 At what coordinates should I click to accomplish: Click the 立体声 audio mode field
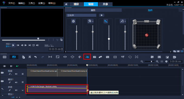[x=81, y=15]
